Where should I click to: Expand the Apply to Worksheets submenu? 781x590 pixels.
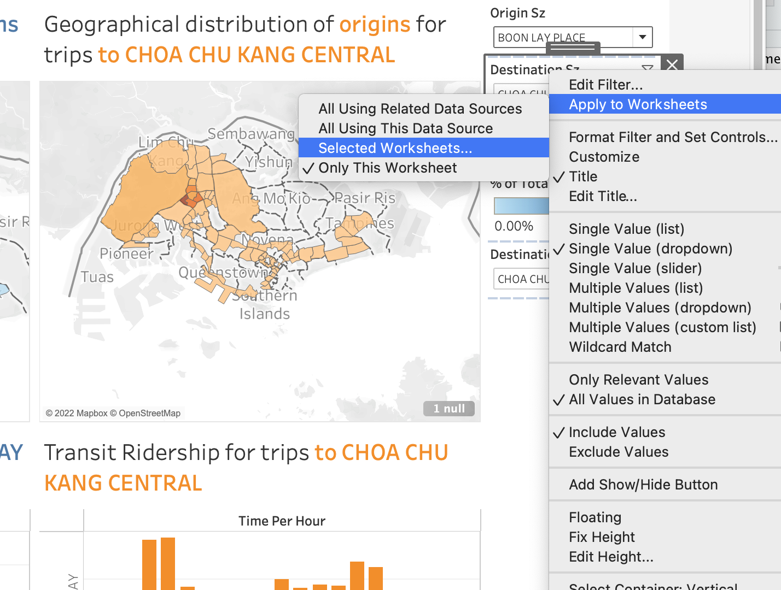tap(638, 104)
